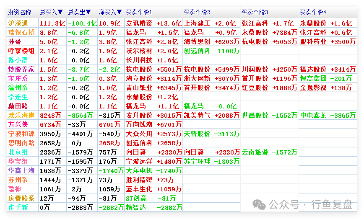Click 长川科技 +1.6亿 cell
Screen dimensions: 364x219
(x=152, y=60)
